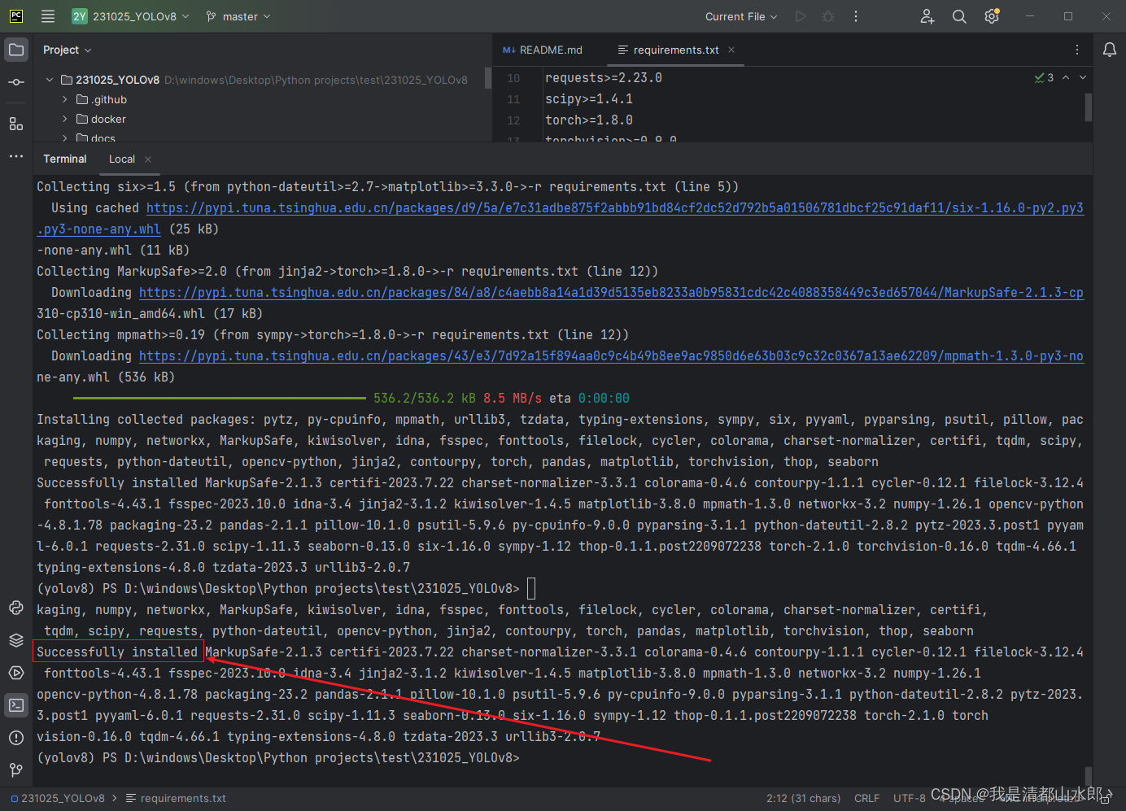Expand the docker folder
This screenshot has height=811, width=1126.
tap(64, 119)
